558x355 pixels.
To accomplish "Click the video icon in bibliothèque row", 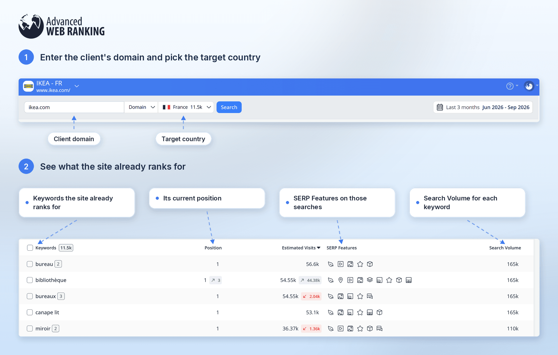I will click(350, 280).
